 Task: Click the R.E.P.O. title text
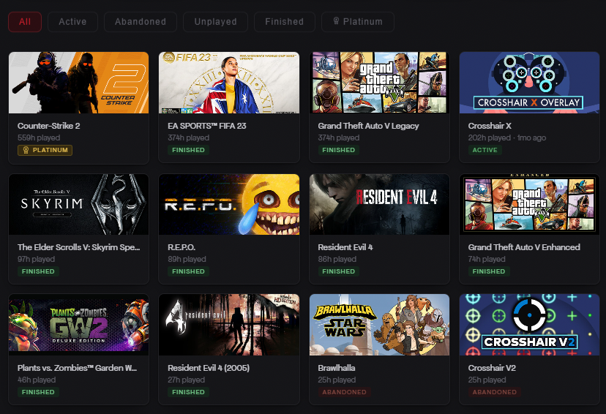[x=182, y=247]
